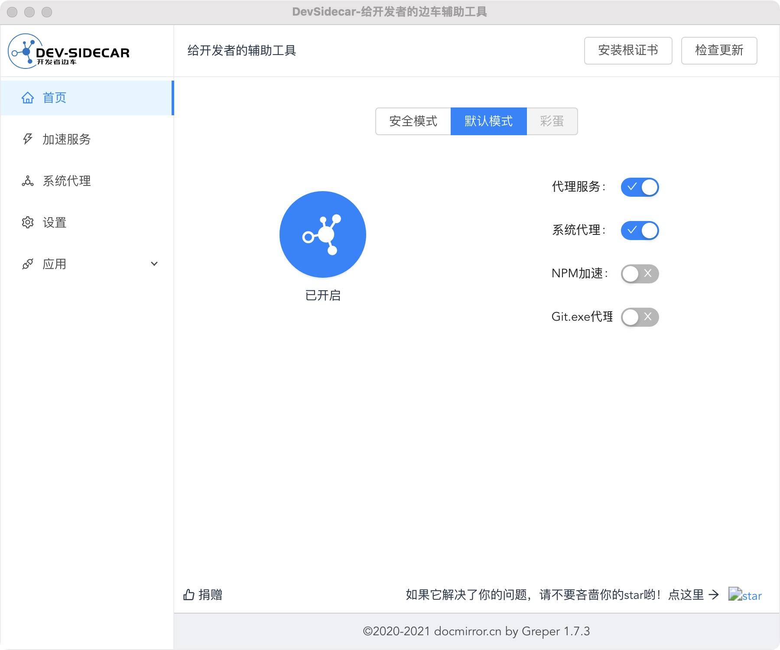This screenshot has width=780, height=650.
Task: Click the 已开启 status label
Action: coord(323,295)
